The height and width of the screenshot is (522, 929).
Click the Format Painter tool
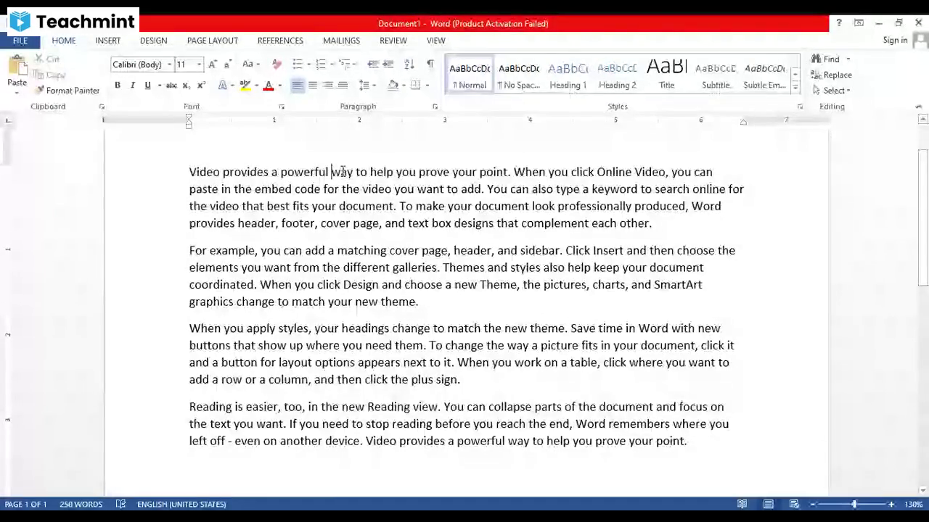click(x=66, y=91)
